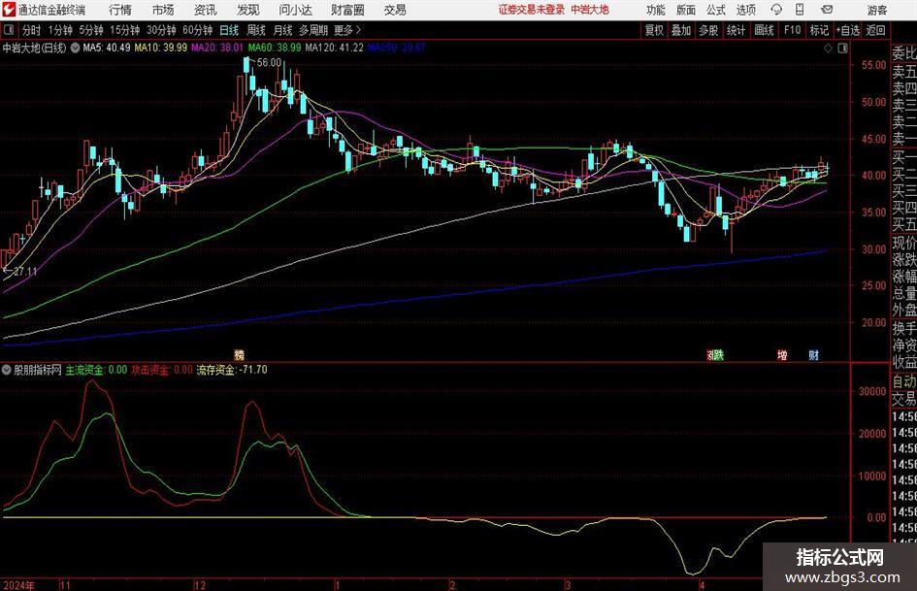Open the 版面 menu
This screenshot has height=591, width=917.
click(x=685, y=10)
